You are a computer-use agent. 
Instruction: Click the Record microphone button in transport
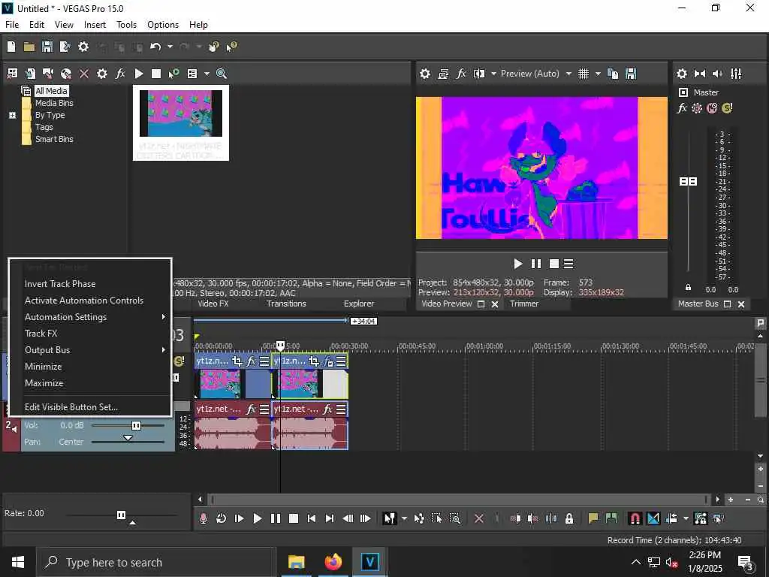(203, 518)
